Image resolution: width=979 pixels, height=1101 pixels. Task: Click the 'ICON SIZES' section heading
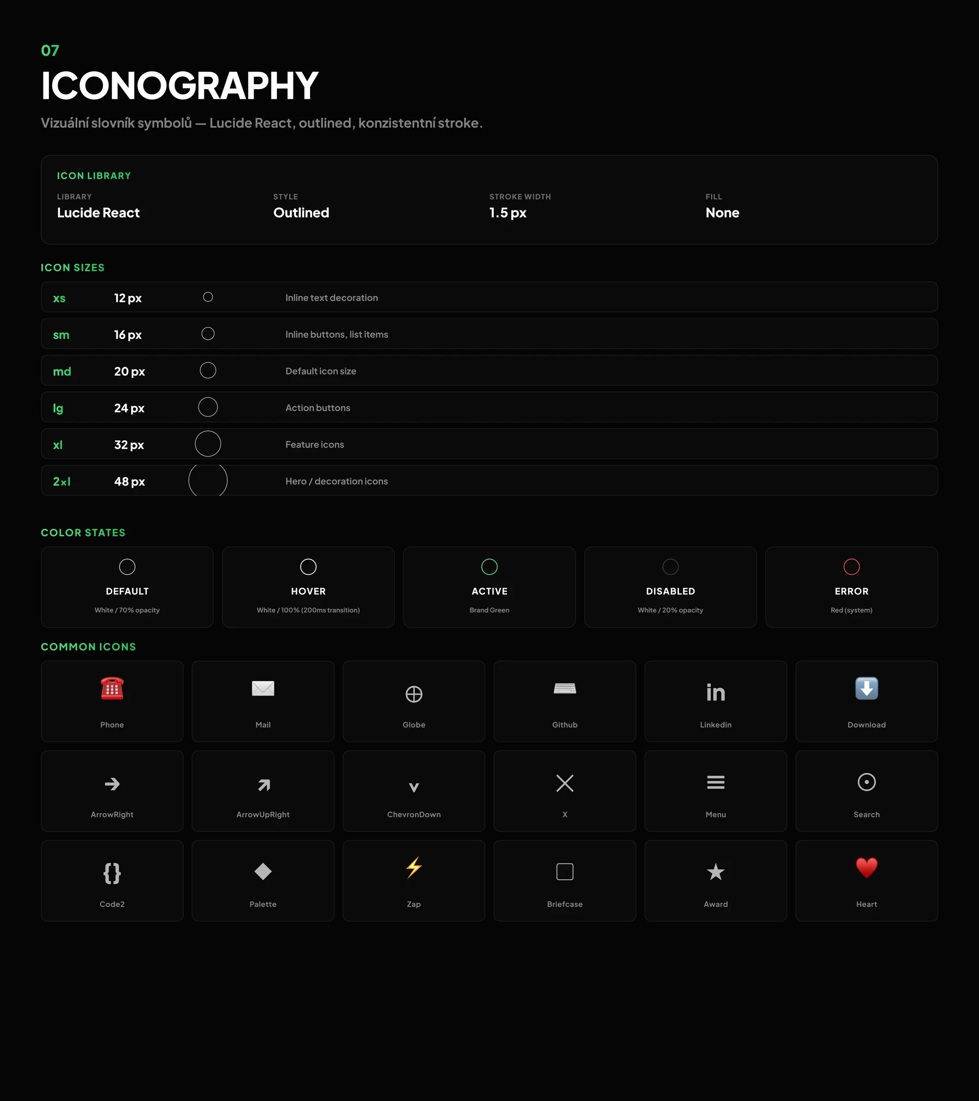click(x=73, y=268)
